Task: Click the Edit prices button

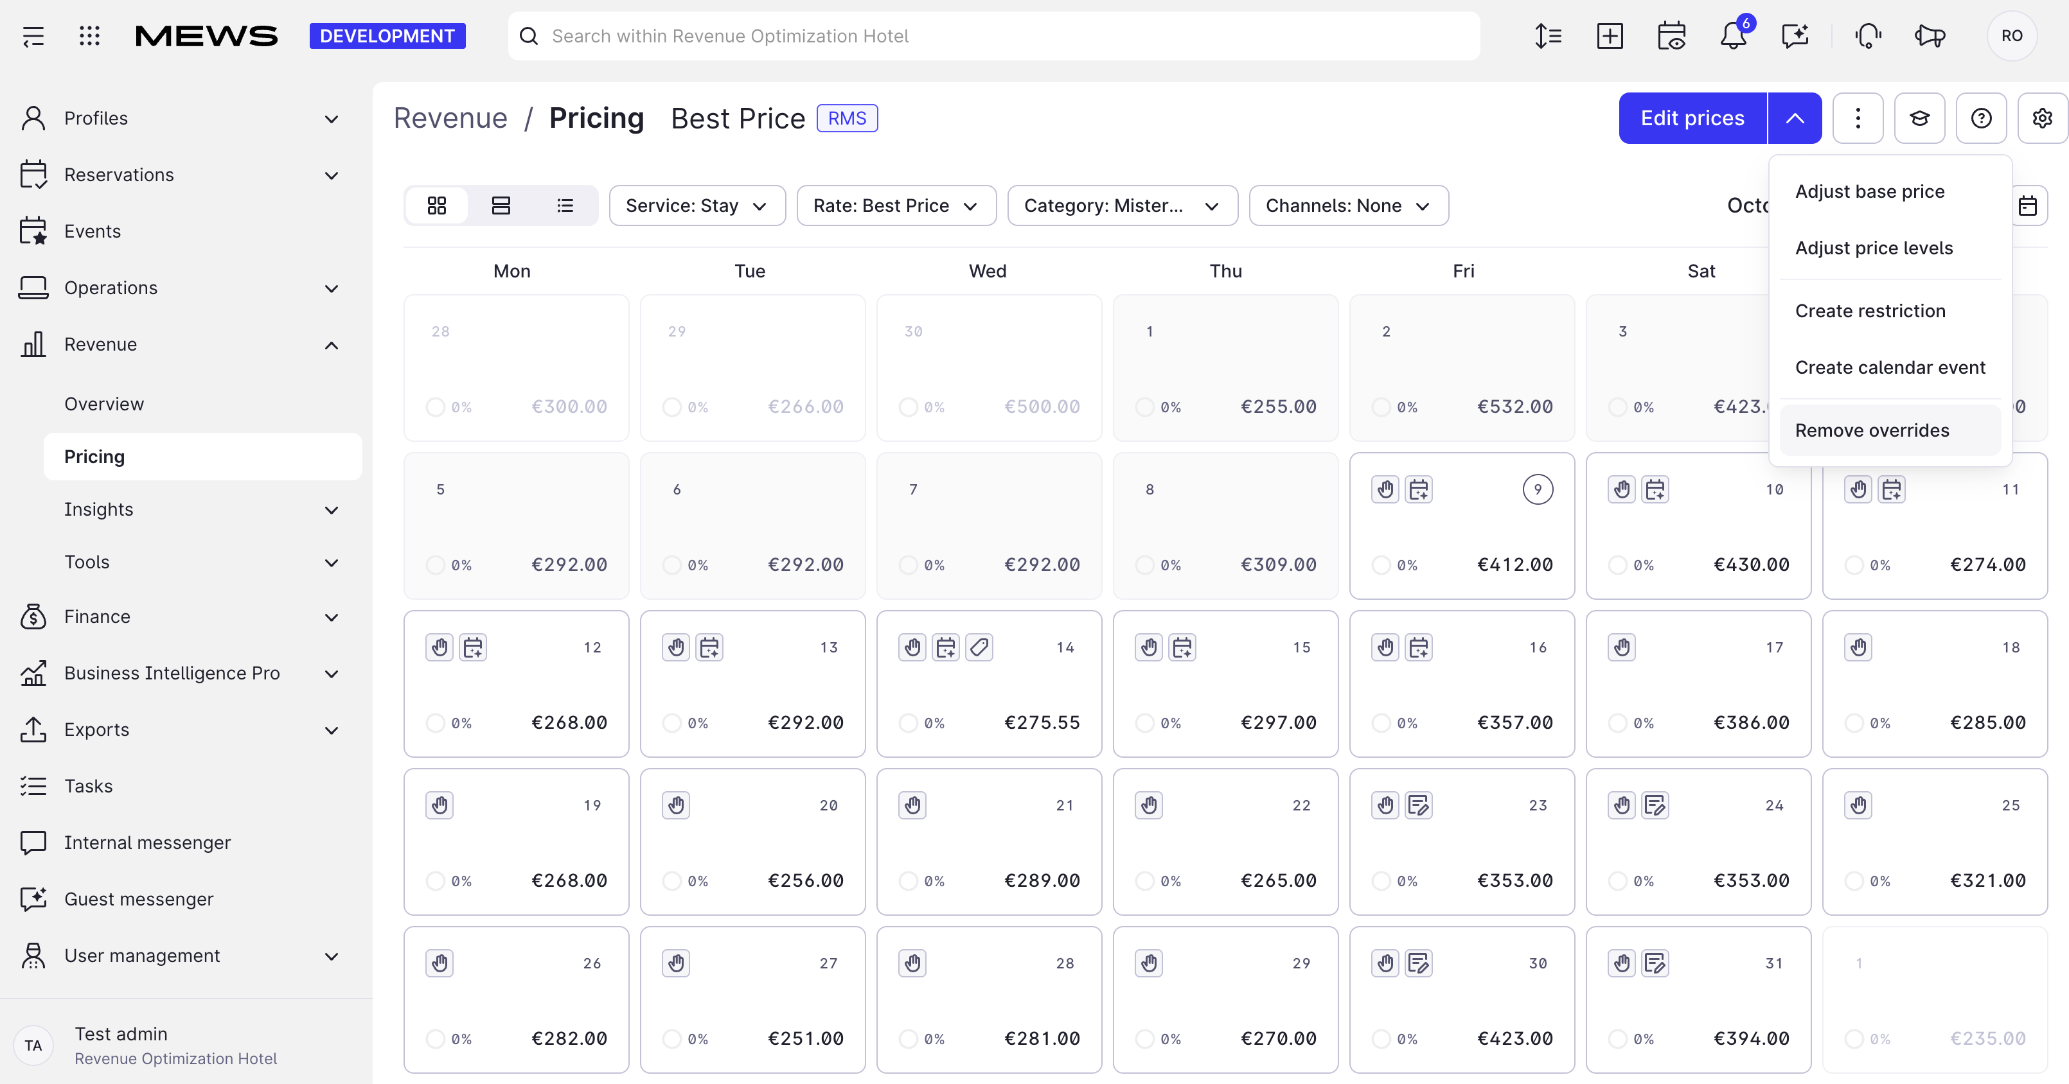Action: click(x=1692, y=118)
